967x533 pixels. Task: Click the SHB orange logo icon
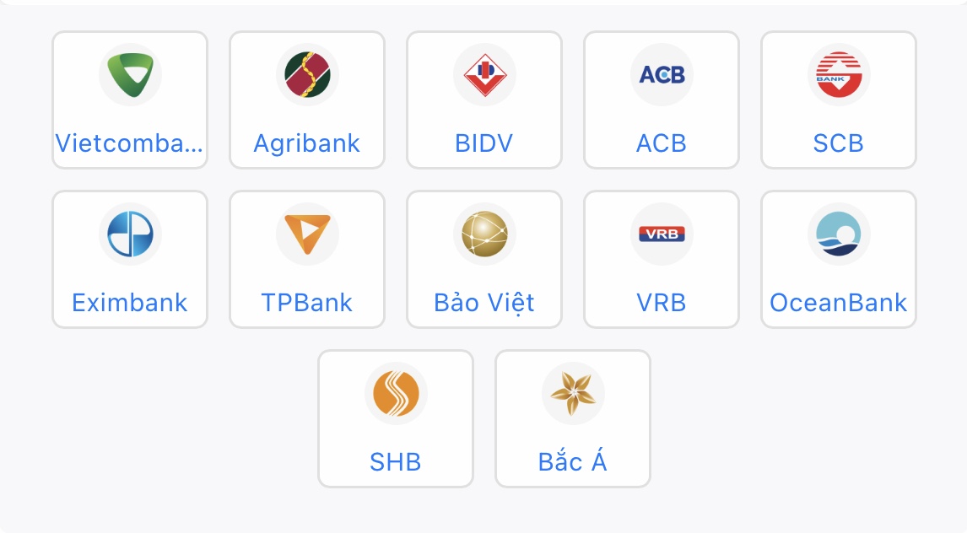(x=396, y=393)
